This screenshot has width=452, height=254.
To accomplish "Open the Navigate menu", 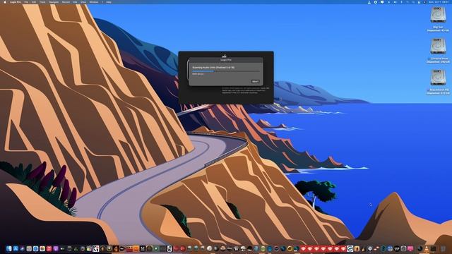I will point(54,2).
